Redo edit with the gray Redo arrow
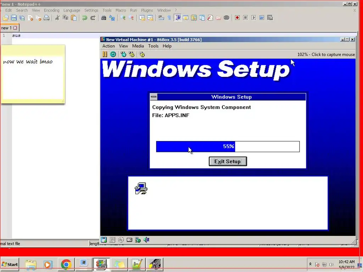This screenshot has width=363, height=272. point(93,18)
